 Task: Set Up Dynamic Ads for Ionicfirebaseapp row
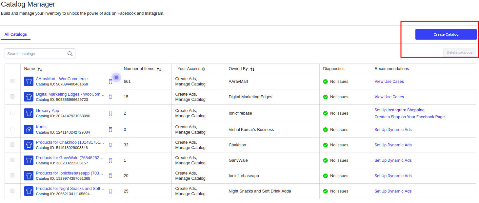[x=393, y=176]
